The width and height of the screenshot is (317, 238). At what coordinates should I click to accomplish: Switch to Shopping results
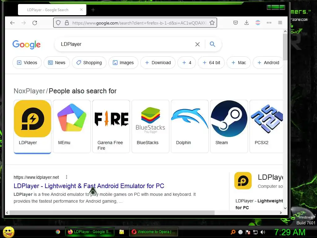coord(89,63)
